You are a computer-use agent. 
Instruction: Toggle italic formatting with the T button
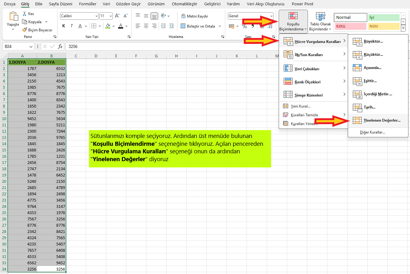72,26
